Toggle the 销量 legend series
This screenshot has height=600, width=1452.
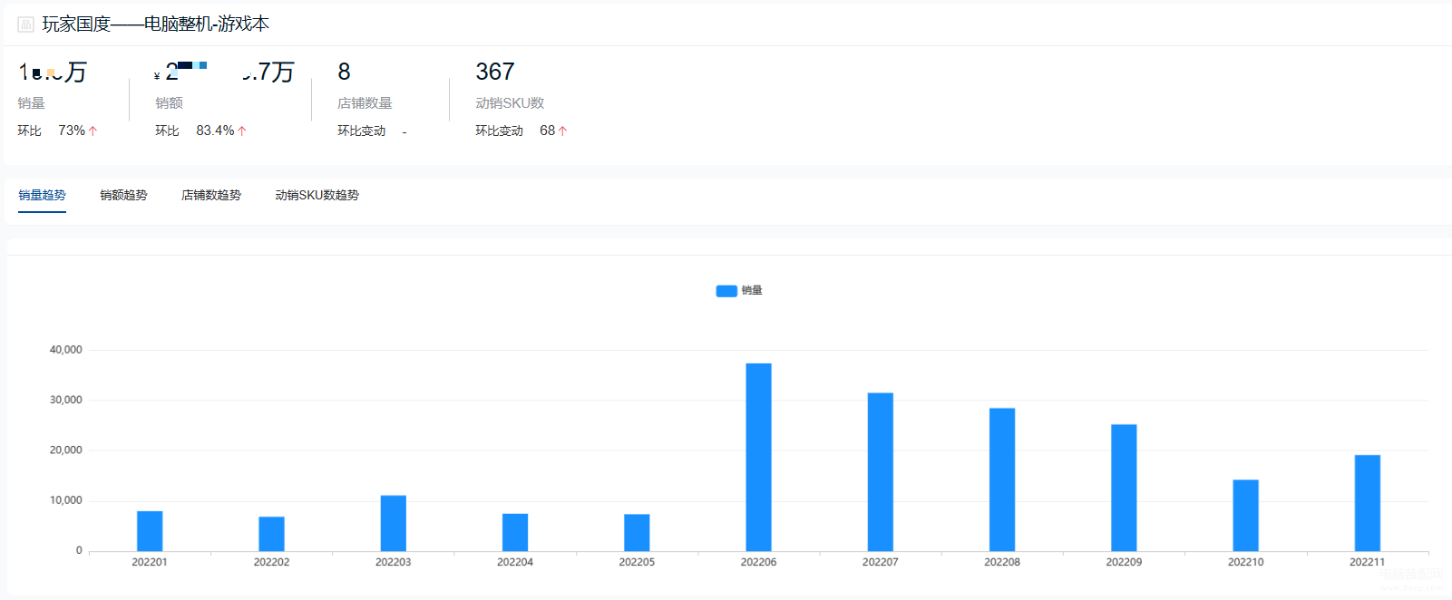[x=739, y=291]
